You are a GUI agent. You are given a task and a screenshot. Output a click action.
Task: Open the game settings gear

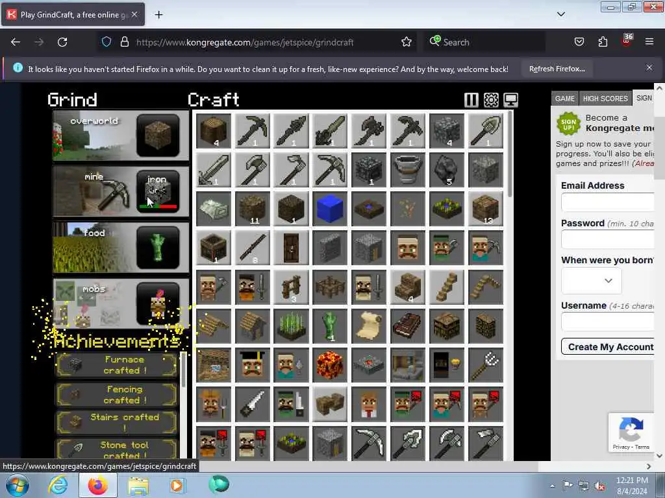point(491,100)
